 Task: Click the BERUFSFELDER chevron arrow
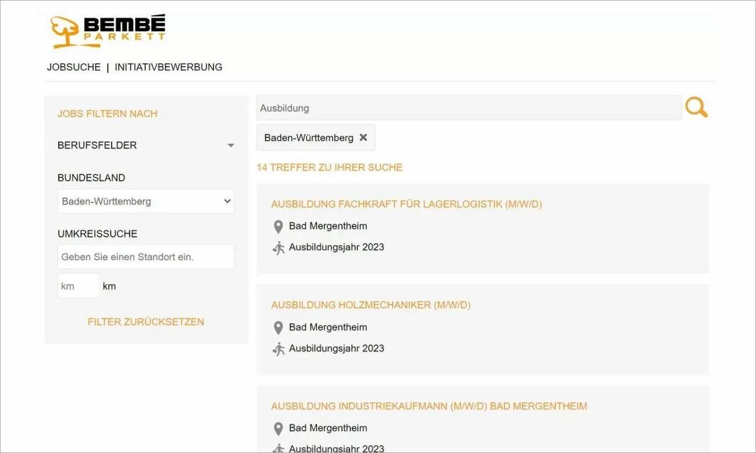coord(231,145)
